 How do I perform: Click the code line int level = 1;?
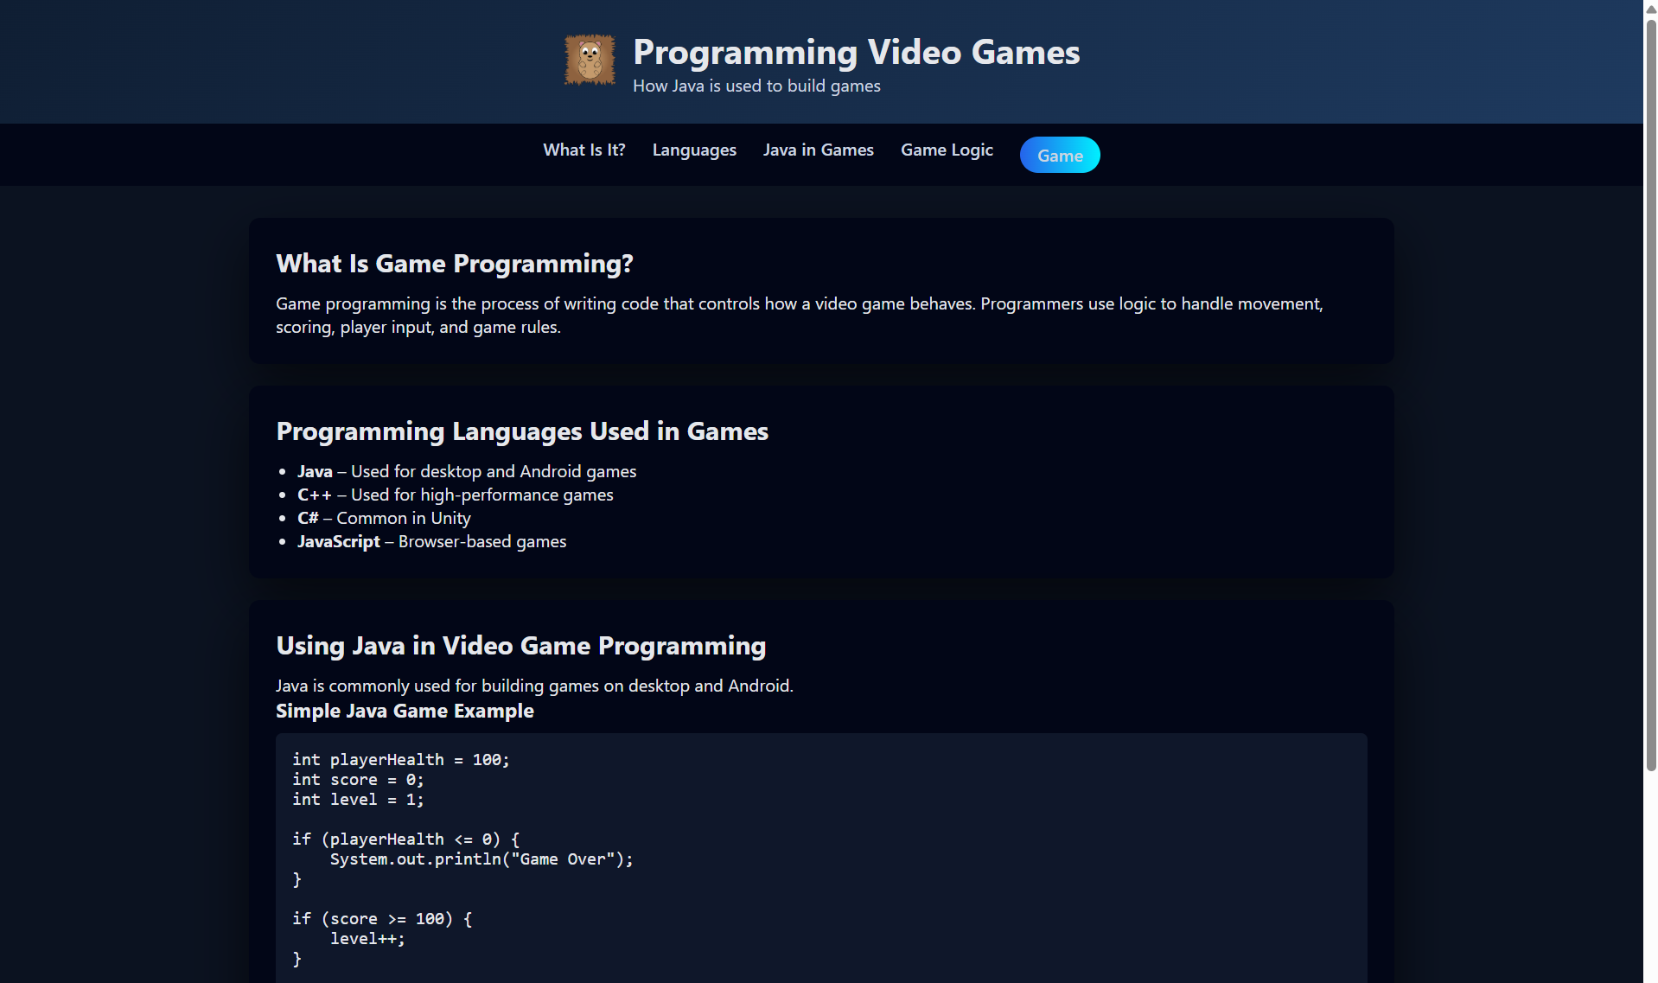pos(358,800)
